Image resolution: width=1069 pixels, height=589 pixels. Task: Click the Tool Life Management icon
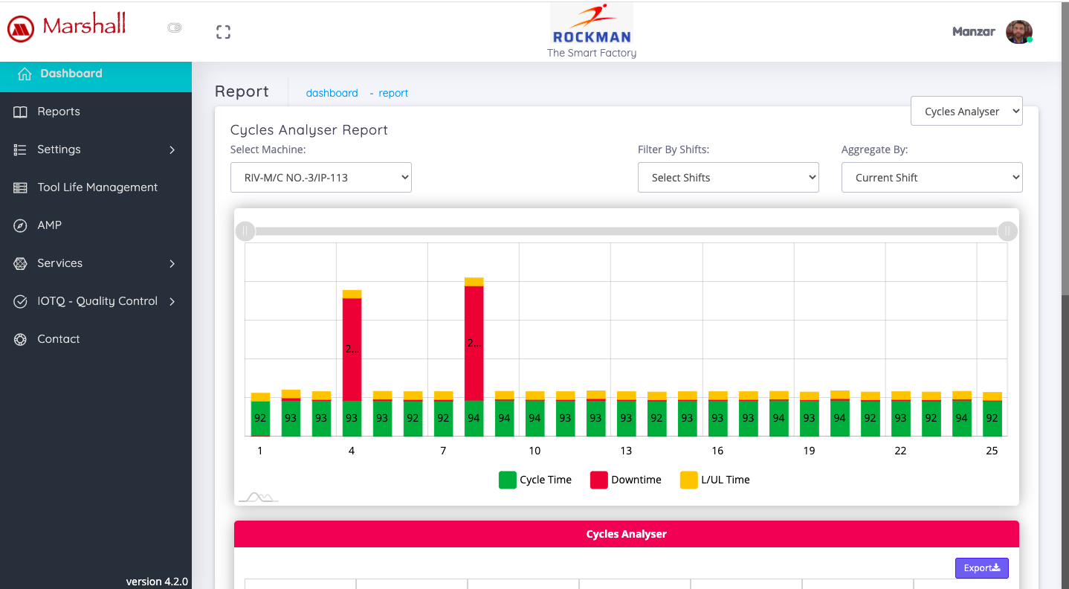click(x=20, y=187)
